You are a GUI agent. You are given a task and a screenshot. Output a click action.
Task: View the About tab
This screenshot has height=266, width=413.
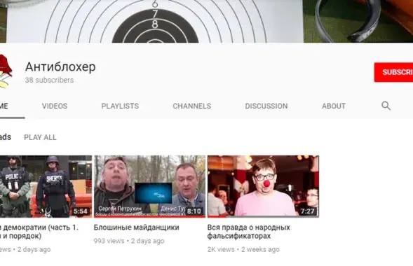coord(334,106)
